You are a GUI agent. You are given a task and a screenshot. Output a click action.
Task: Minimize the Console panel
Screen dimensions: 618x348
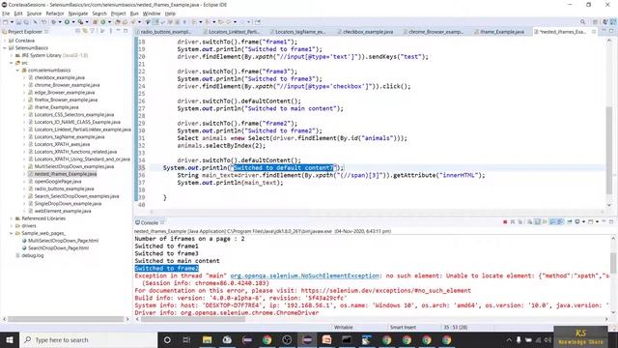(x=604, y=221)
